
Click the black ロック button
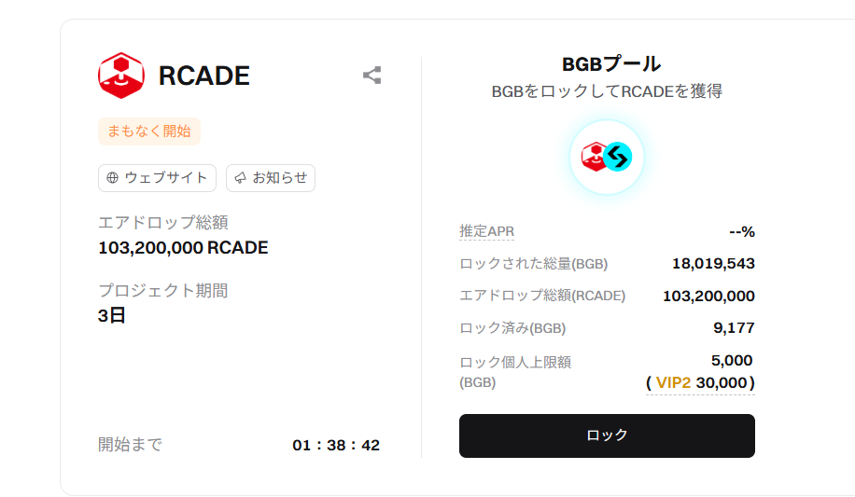(x=607, y=435)
